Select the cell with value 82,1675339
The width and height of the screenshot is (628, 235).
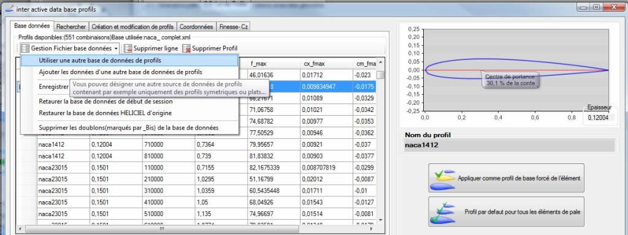coord(274,168)
